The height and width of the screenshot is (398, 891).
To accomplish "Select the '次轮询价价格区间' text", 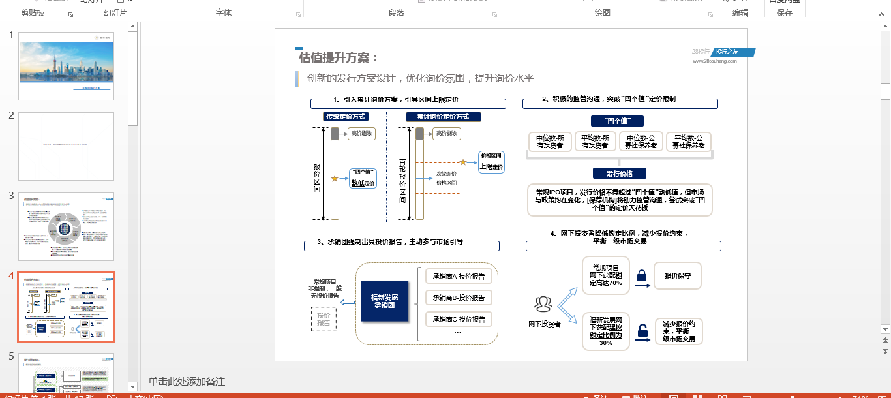I will point(446,178).
